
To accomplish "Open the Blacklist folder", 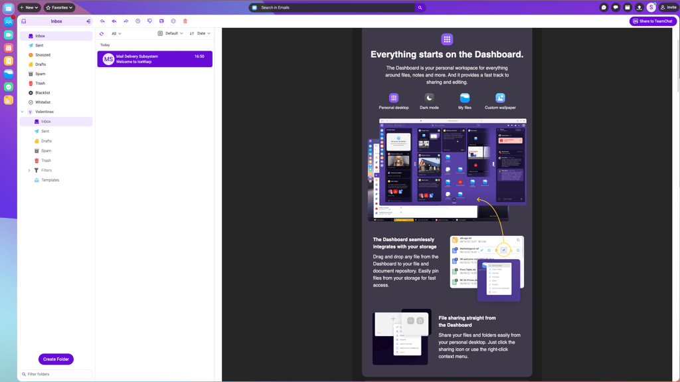I will [42, 93].
